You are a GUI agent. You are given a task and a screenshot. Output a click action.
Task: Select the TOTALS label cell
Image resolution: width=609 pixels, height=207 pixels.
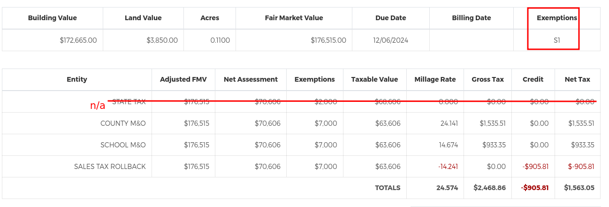(388, 188)
